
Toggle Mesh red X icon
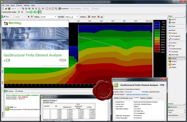pos(98,17)
